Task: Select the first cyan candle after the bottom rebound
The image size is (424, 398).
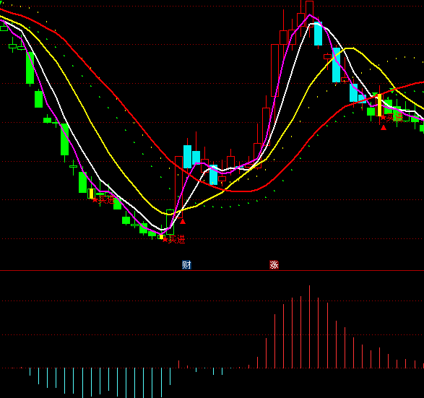Action: pos(187,157)
